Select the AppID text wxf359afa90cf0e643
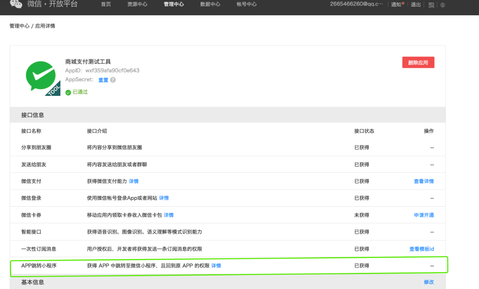The height and width of the screenshot is (289, 479). (x=112, y=70)
